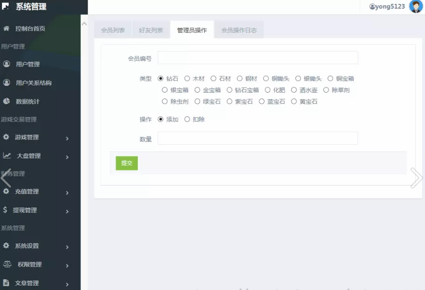Click the user avatar in top right

click(416, 7)
